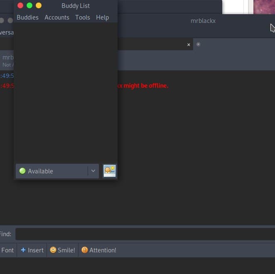275x274 pixels.
Task: Click the green Available status indicator
Action: point(22,171)
